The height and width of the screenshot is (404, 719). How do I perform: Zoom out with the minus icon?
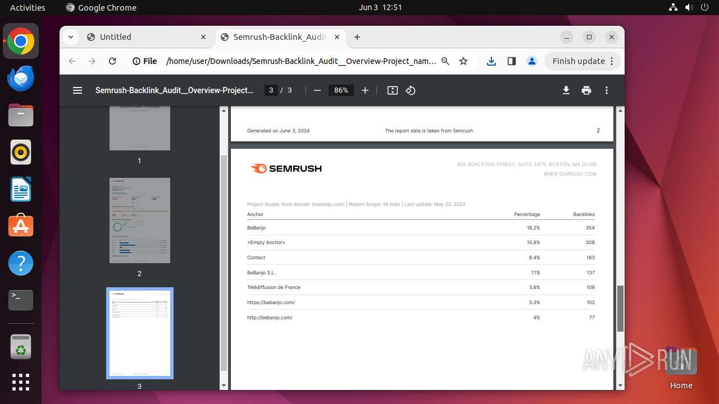(x=317, y=90)
